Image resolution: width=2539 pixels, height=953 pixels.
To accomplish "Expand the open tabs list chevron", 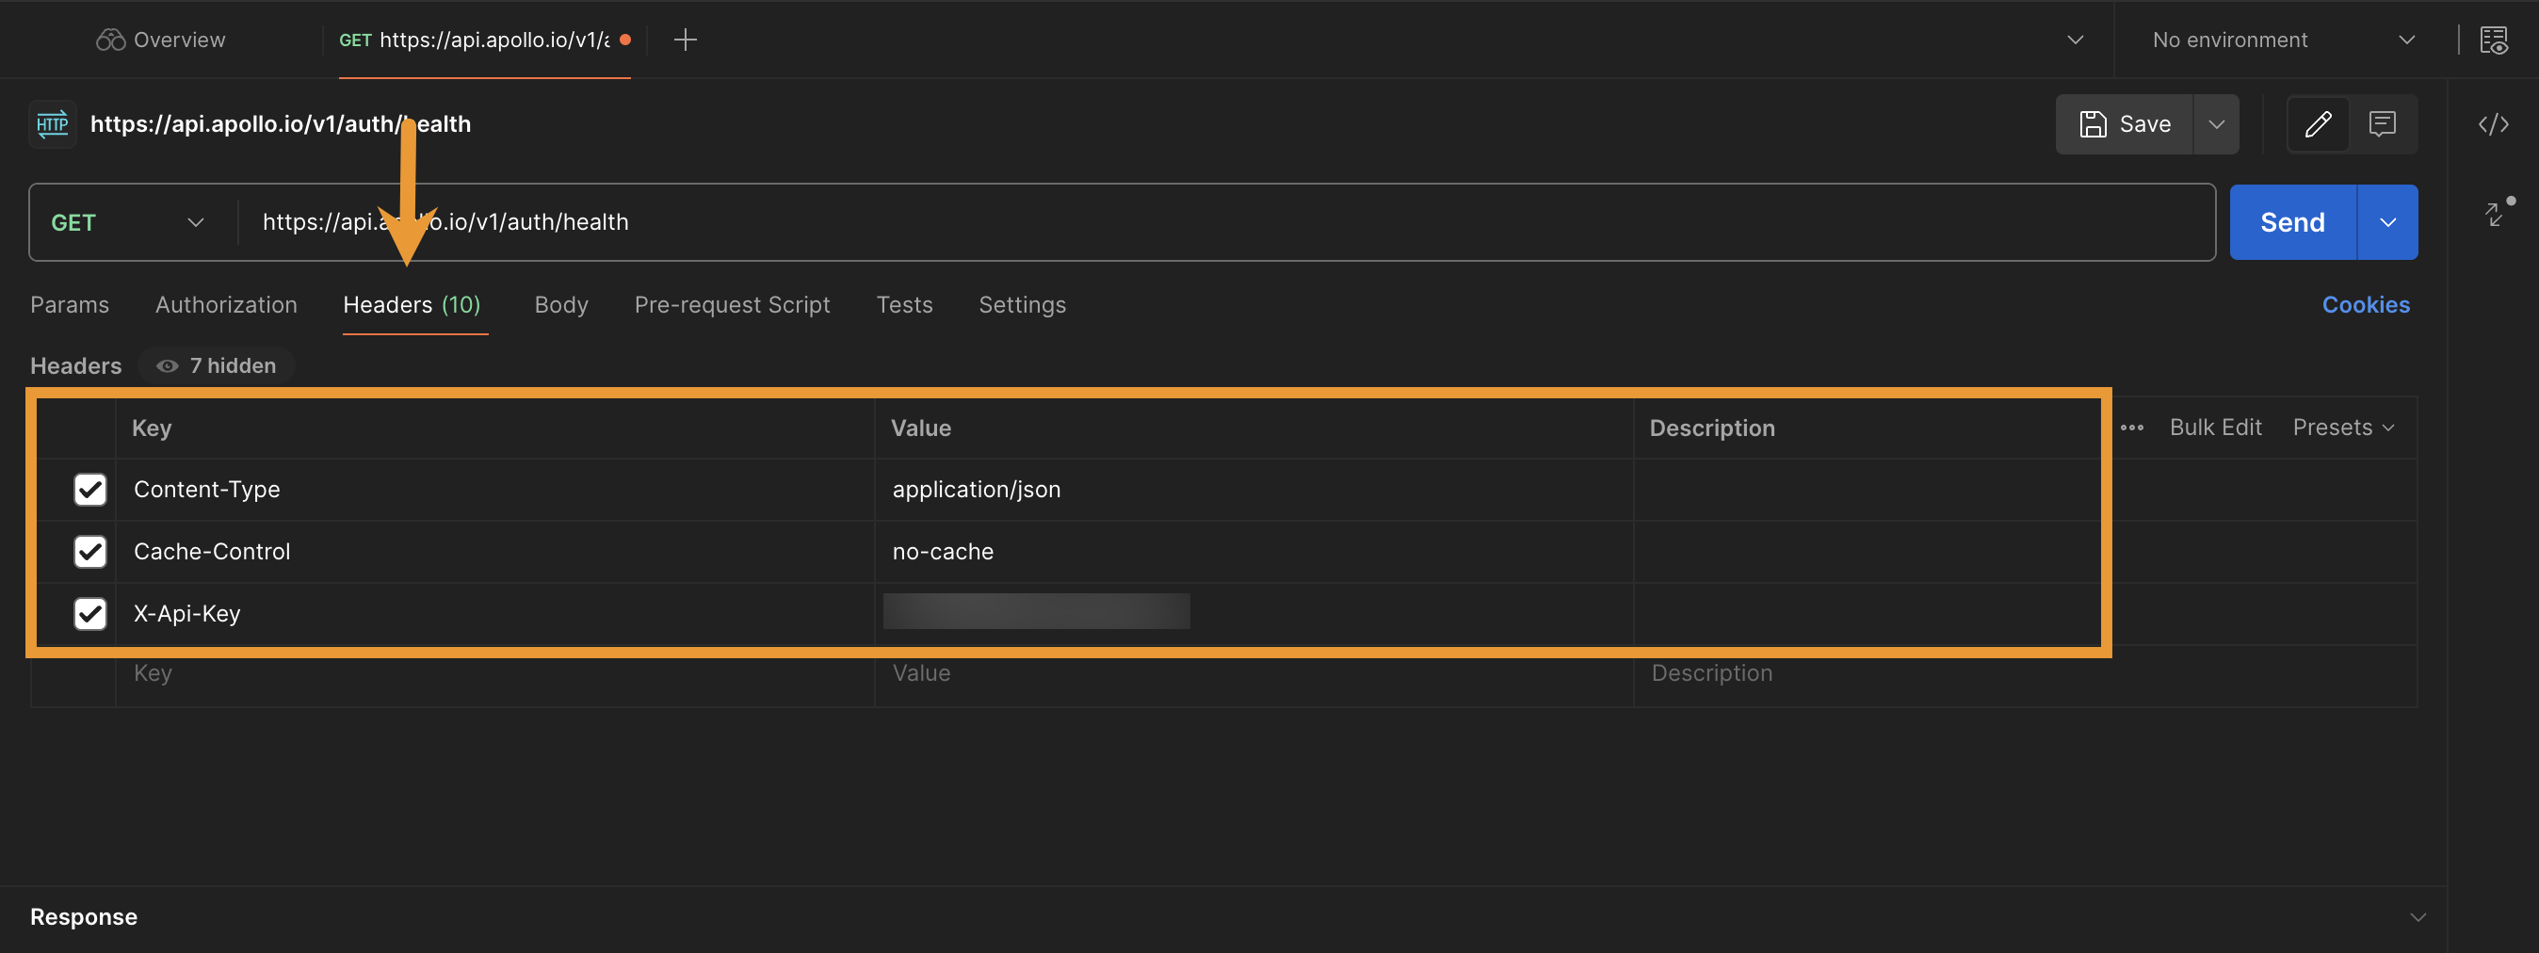I will 2075,40.
